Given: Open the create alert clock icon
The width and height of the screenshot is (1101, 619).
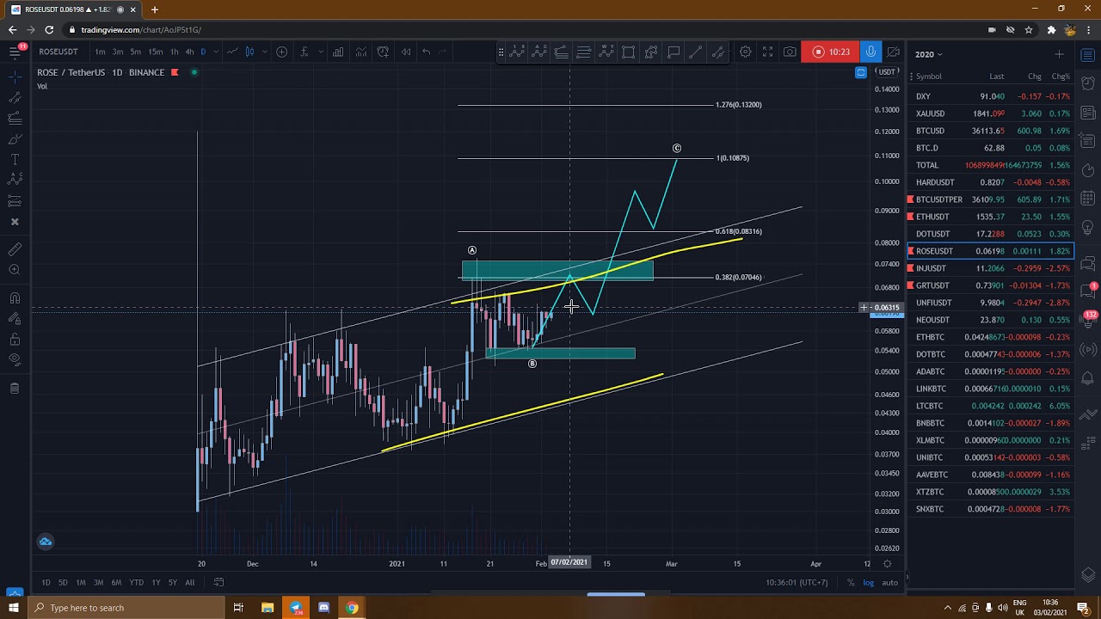Looking at the screenshot, I should tap(383, 52).
